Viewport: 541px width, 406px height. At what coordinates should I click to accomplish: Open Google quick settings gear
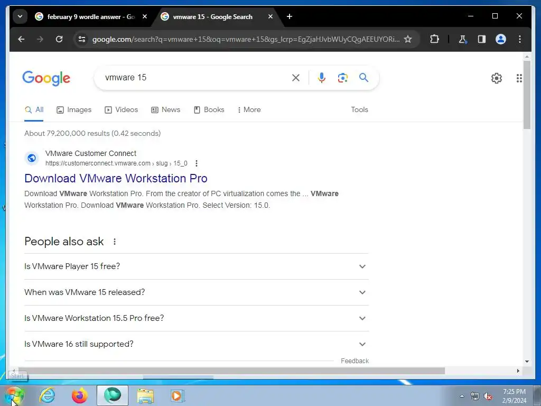[497, 78]
